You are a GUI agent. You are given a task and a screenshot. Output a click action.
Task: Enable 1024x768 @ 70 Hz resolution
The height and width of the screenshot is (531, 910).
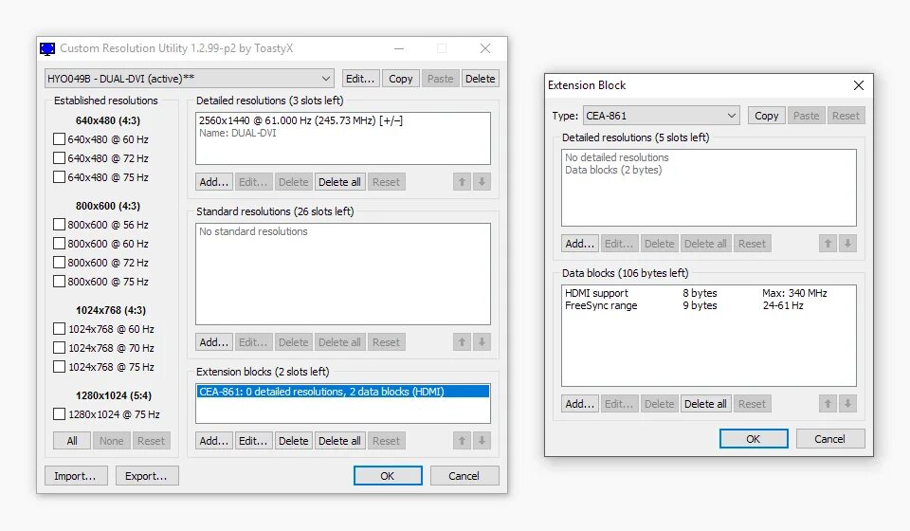pyautogui.click(x=59, y=348)
